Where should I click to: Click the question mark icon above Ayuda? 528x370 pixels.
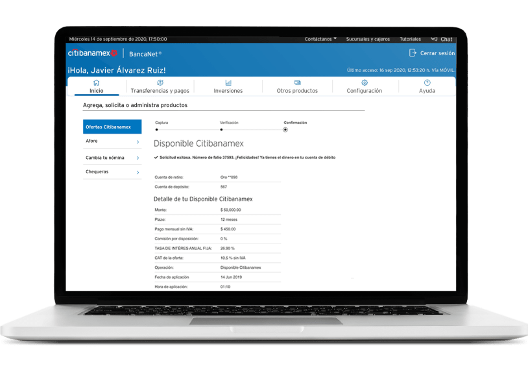427,82
